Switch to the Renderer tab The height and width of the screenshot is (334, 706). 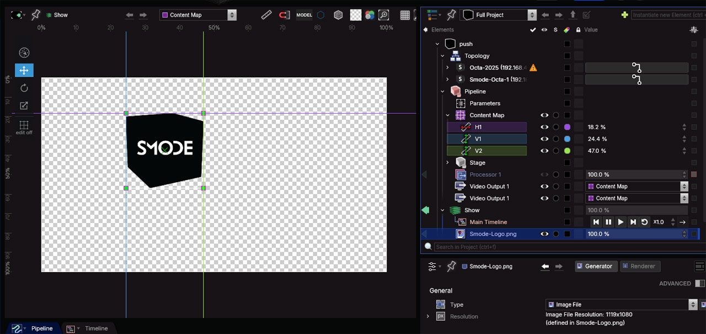[640, 266]
